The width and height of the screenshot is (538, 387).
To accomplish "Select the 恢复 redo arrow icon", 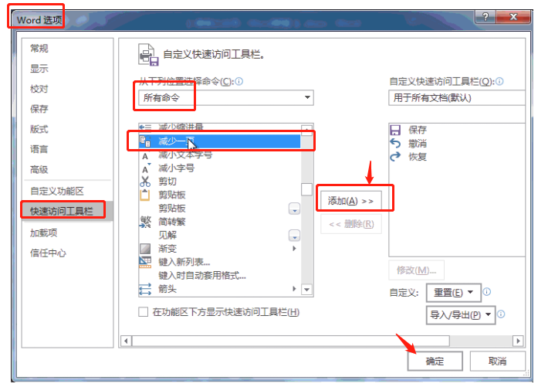I will [395, 157].
